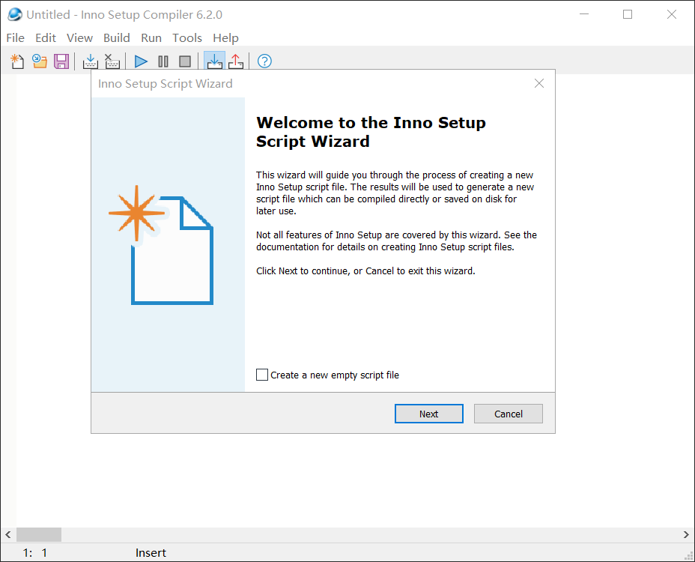Click the Inno Setup app icon in the title bar

pyautogui.click(x=15, y=14)
